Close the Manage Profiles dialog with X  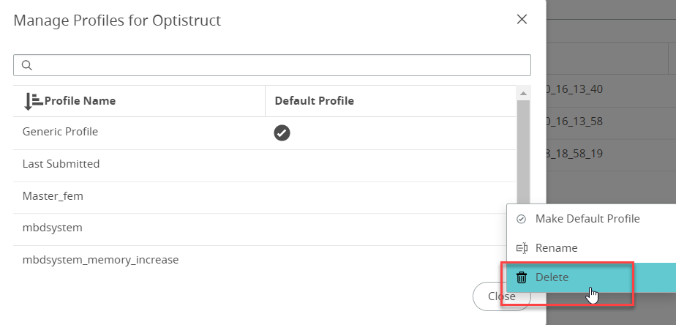522,20
